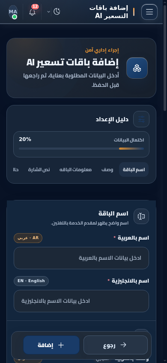Switch to the وصف step tab
This screenshot has width=167, height=363.
(x=107, y=170)
